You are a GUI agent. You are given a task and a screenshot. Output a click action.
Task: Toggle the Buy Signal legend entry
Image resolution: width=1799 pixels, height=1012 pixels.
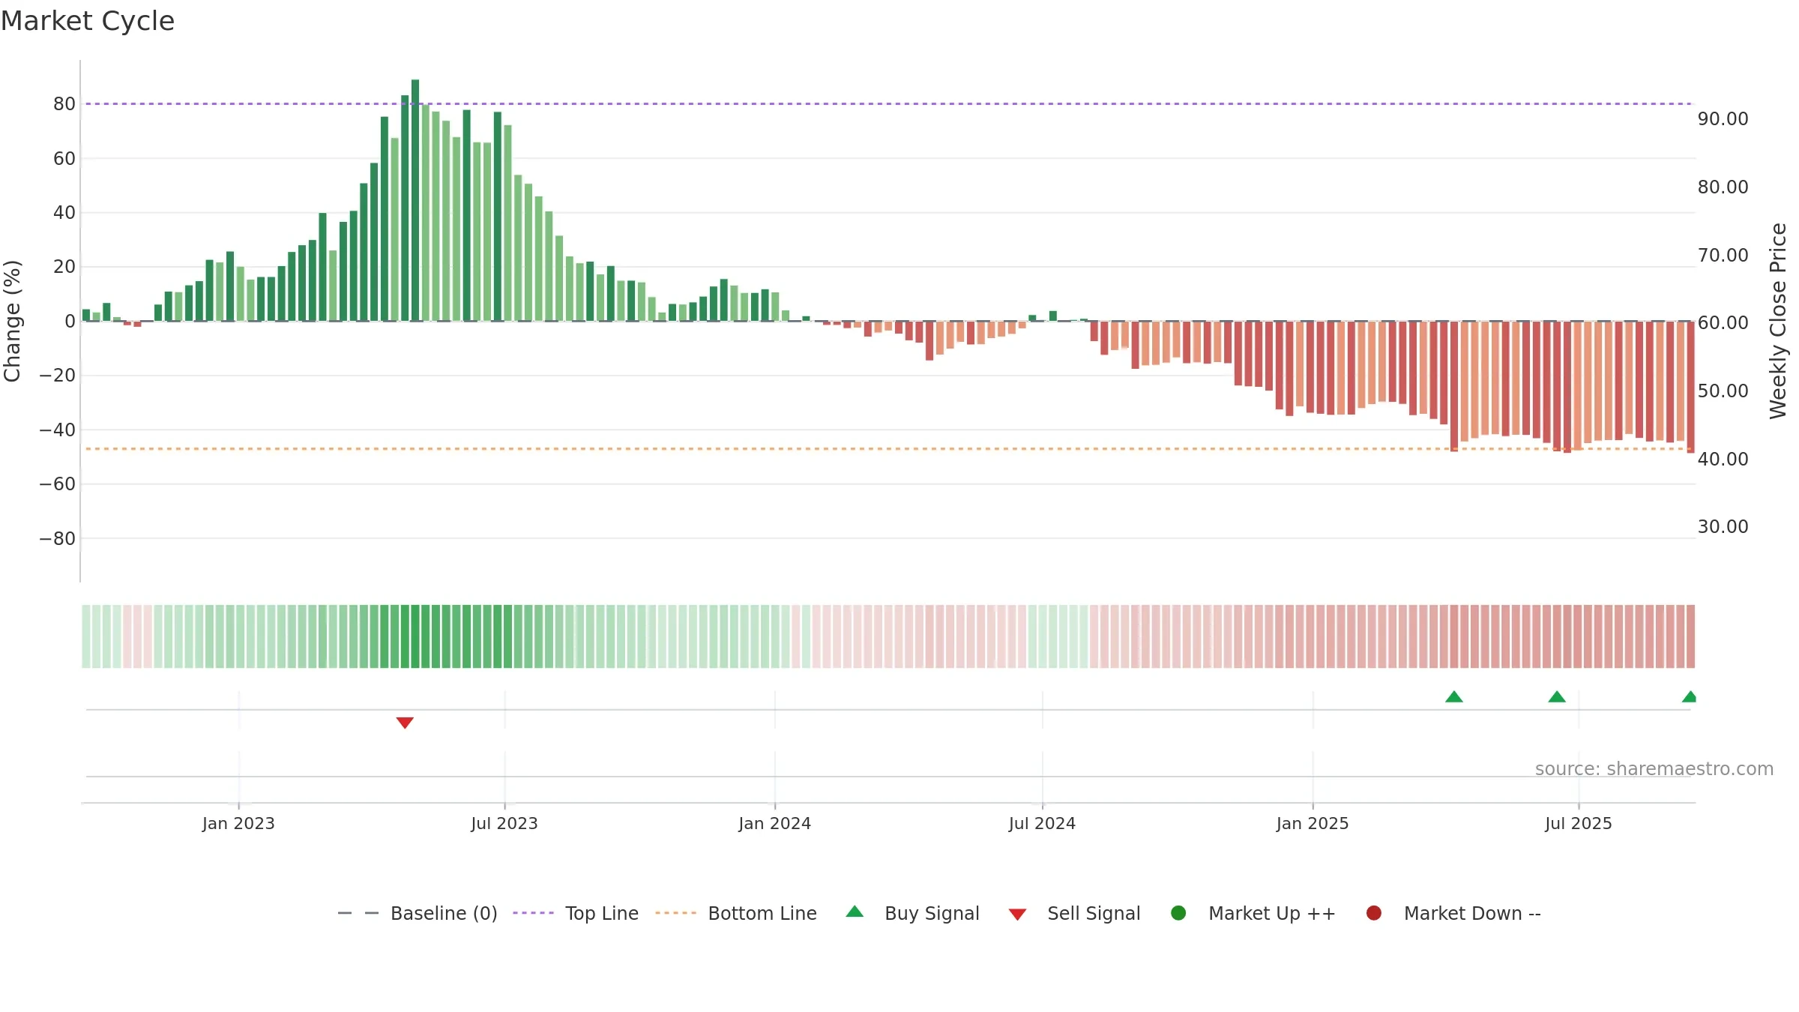pyautogui.click(x=912, y=913)
